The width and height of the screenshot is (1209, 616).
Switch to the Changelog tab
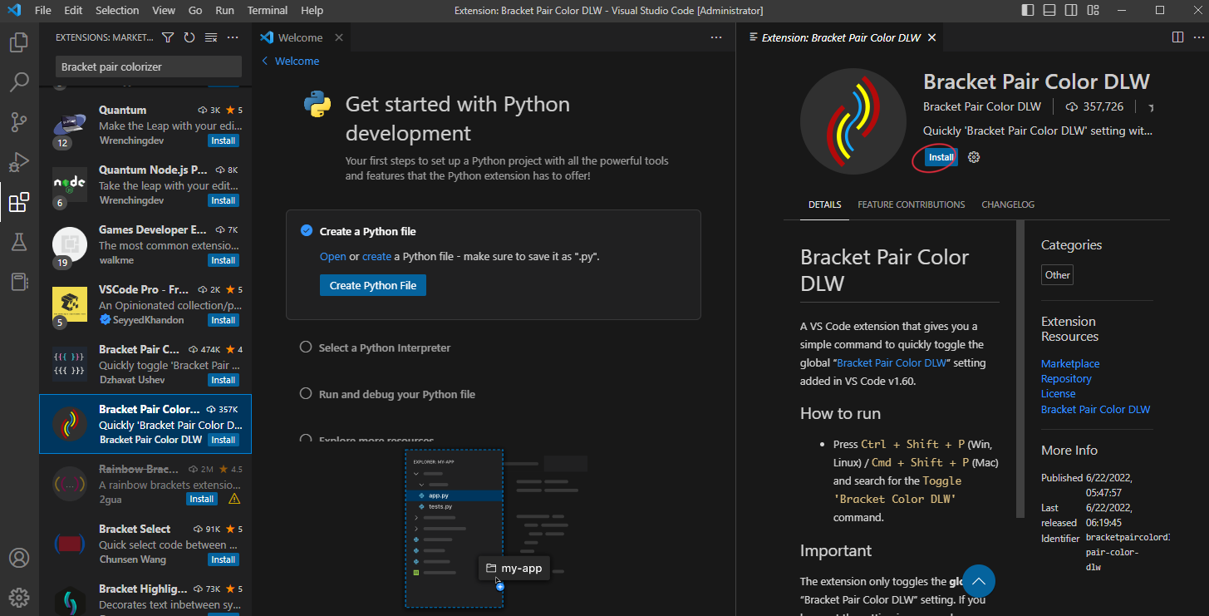point(1008,205)
